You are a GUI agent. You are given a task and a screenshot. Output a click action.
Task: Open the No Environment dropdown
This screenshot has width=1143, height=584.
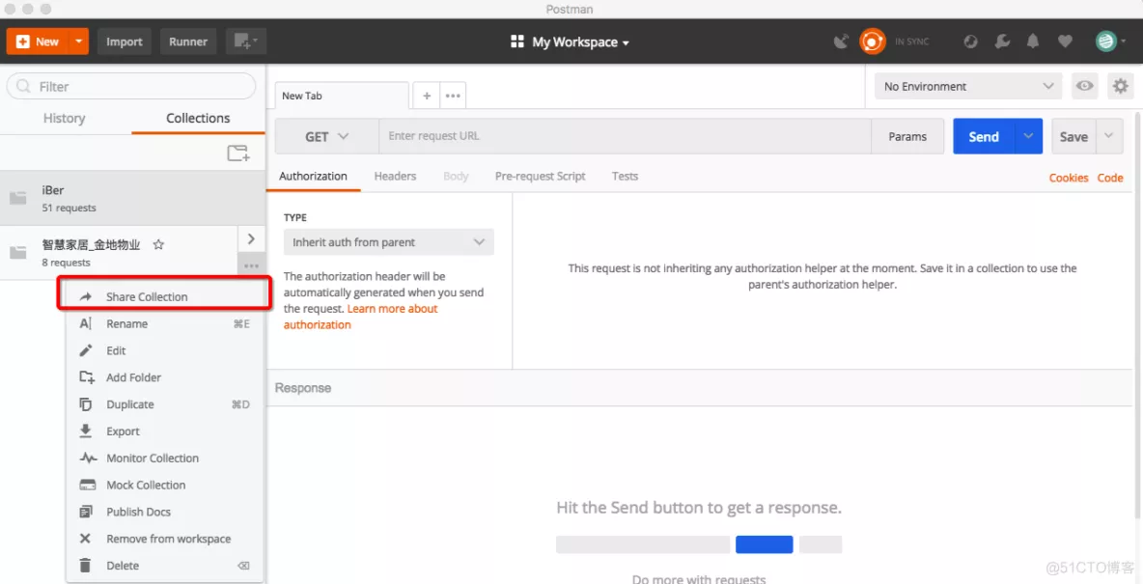point(968,86)
